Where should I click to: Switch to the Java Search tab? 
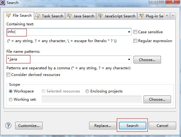[81, 16]
